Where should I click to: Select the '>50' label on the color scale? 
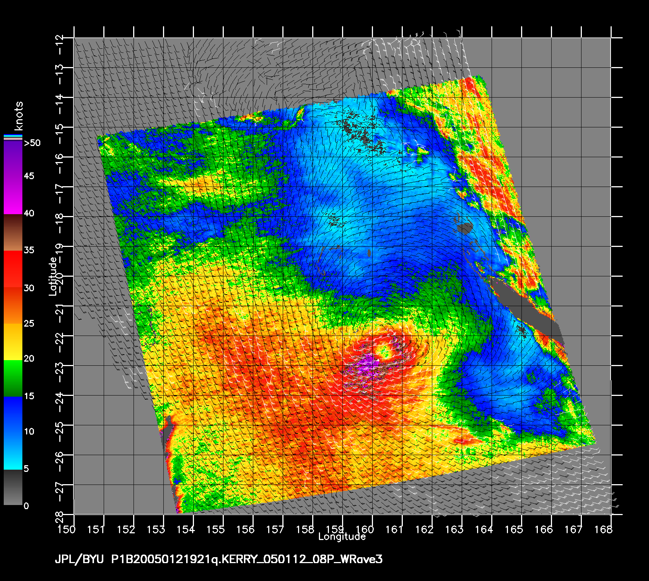point(32,143)
